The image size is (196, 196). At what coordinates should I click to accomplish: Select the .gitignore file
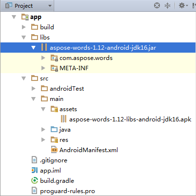[54, 160]
